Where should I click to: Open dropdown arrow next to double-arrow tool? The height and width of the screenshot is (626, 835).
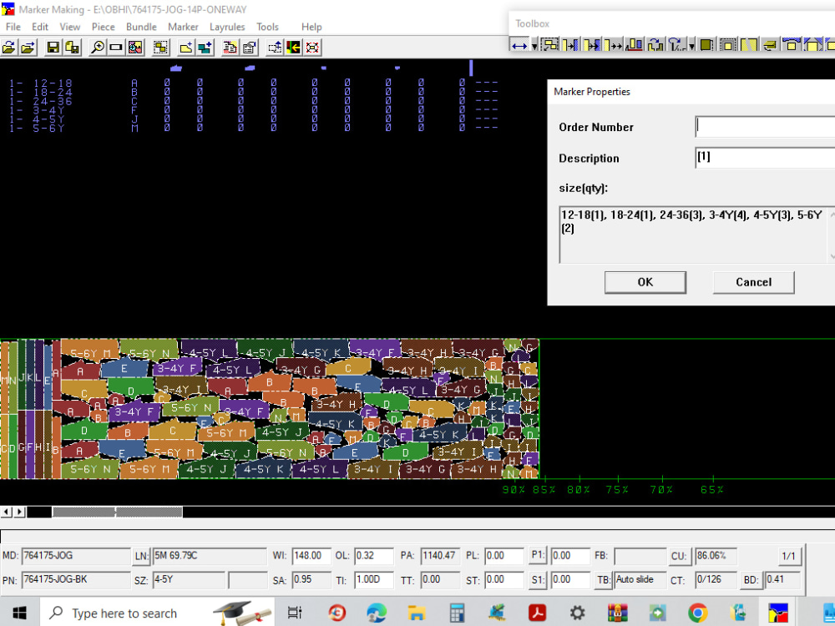pyautogui.click(x=534, y=46)
